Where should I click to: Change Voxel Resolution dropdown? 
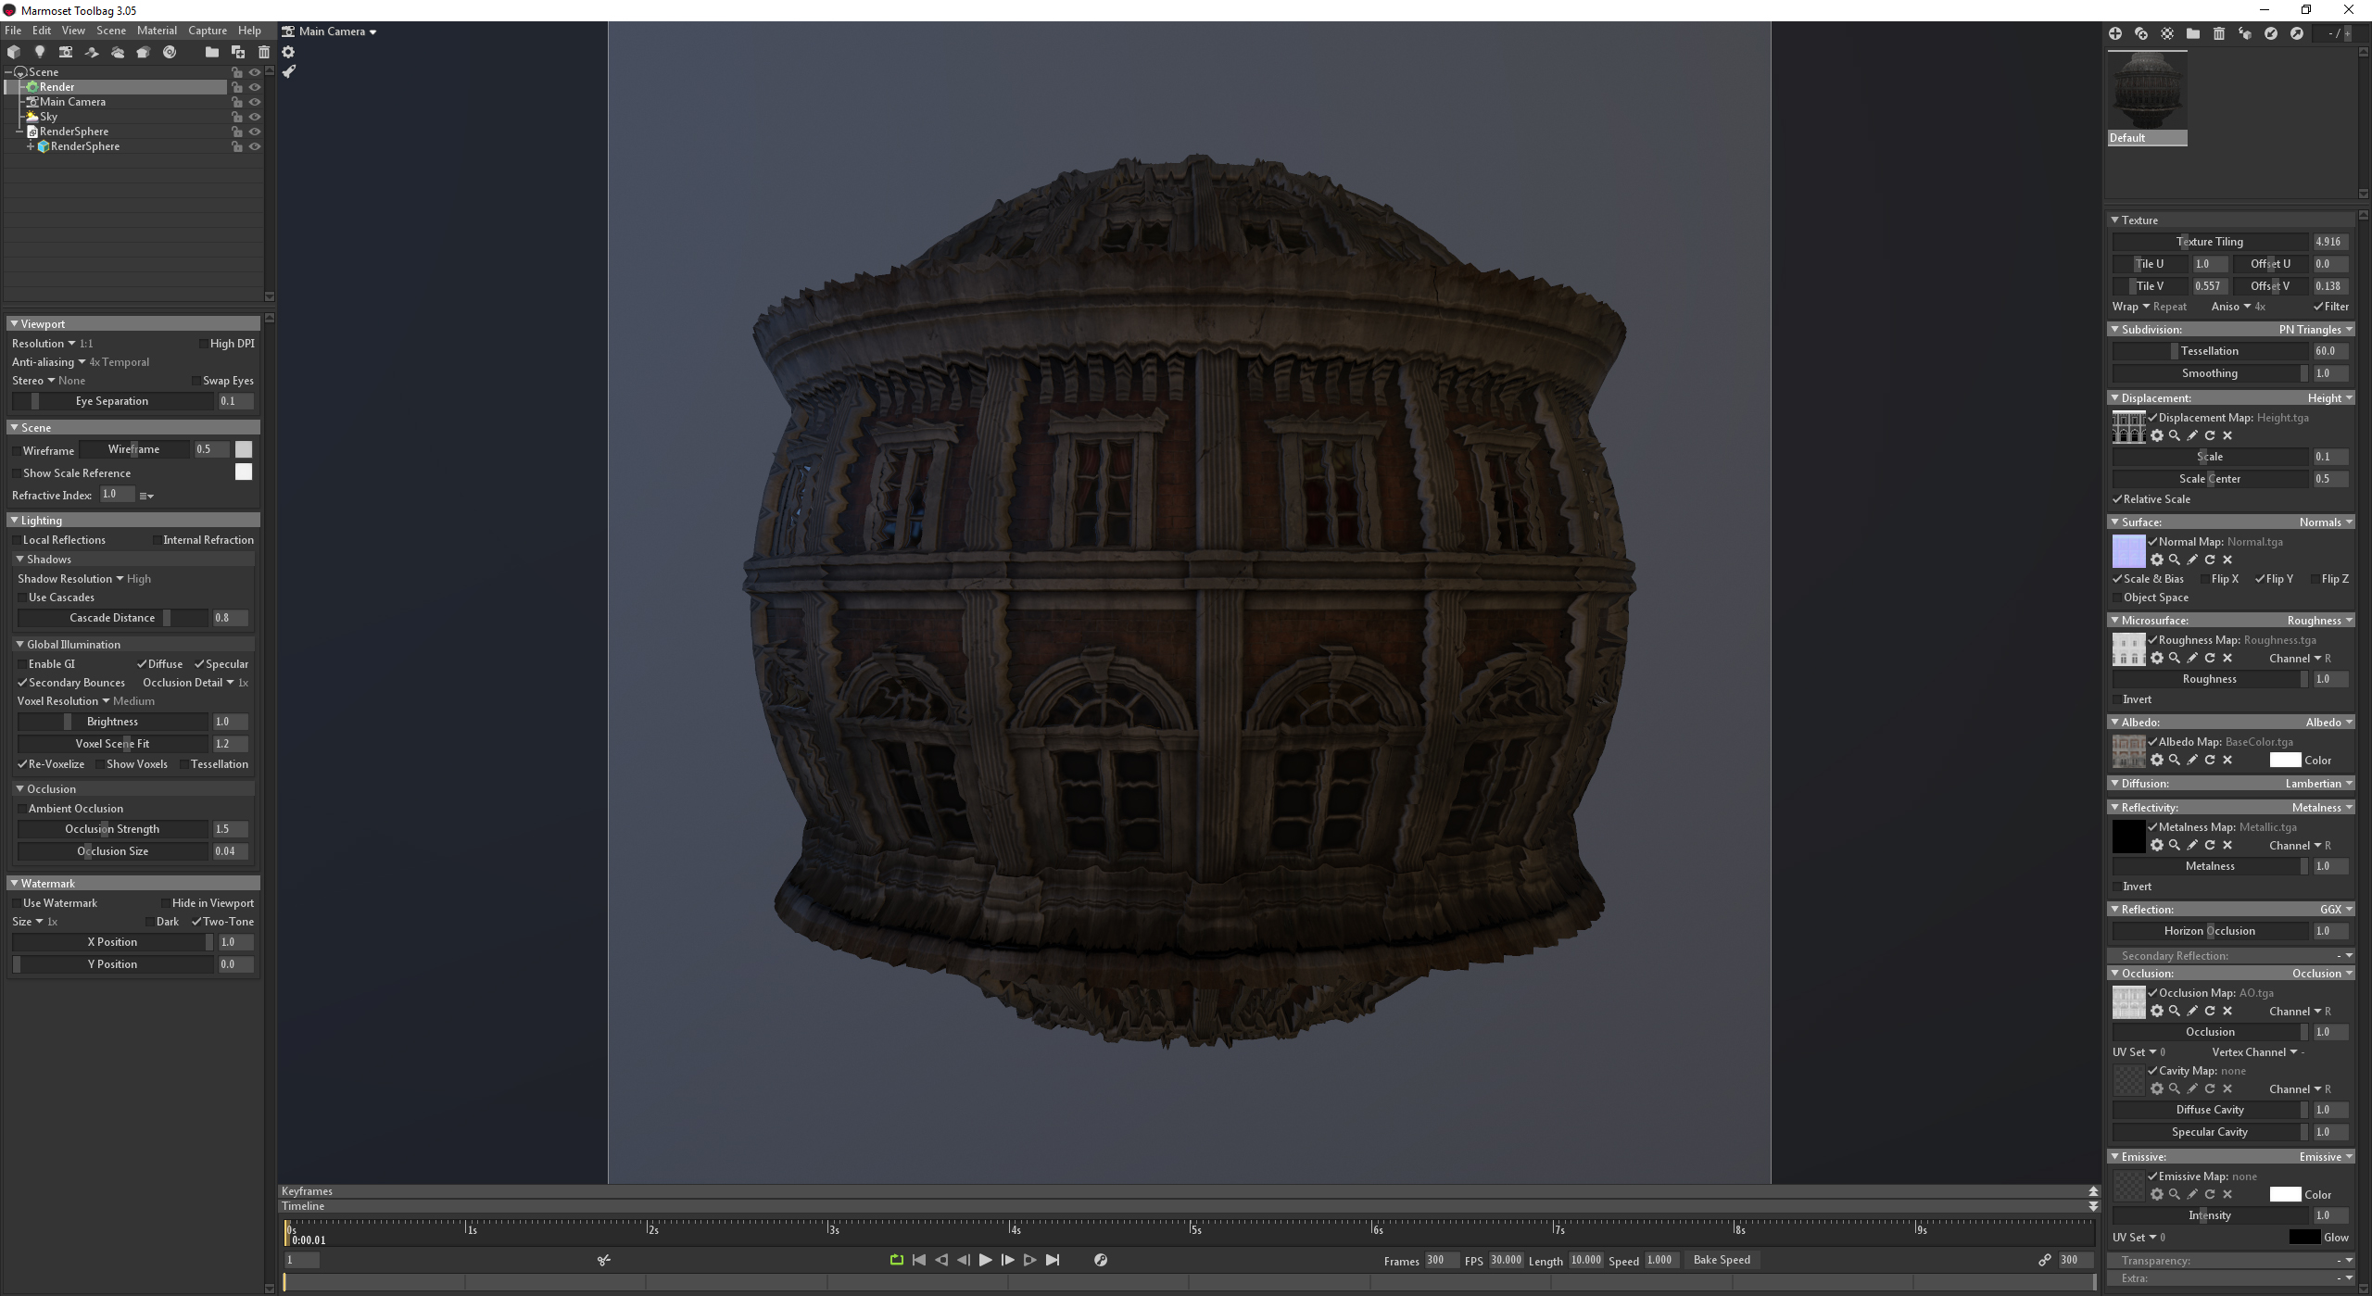click(86, 701)
